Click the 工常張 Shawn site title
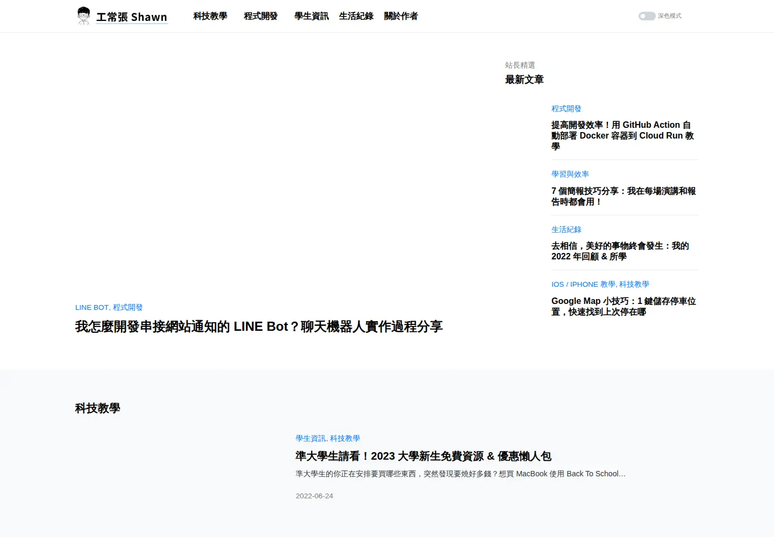774x537 pixels. click(x=132, y=17)
